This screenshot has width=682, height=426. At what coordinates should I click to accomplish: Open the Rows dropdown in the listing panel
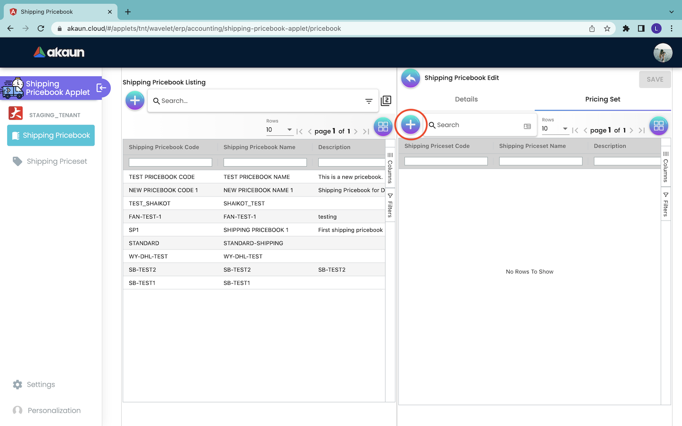click(x=279, y=130)
